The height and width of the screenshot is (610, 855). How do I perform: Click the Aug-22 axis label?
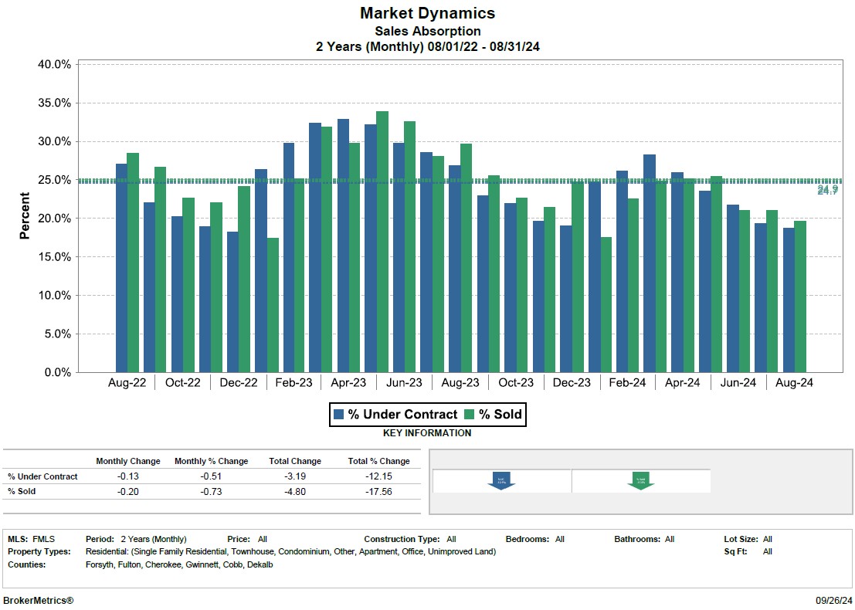click(127, 383)
